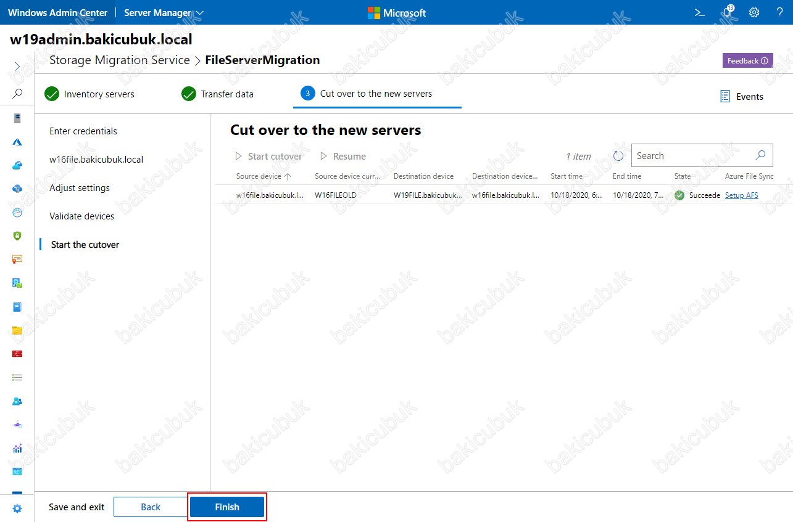Viewport: 793px width, 522px height.
Task: Click the Finish button
Action: pyautogui.click(x=227, y=507)
